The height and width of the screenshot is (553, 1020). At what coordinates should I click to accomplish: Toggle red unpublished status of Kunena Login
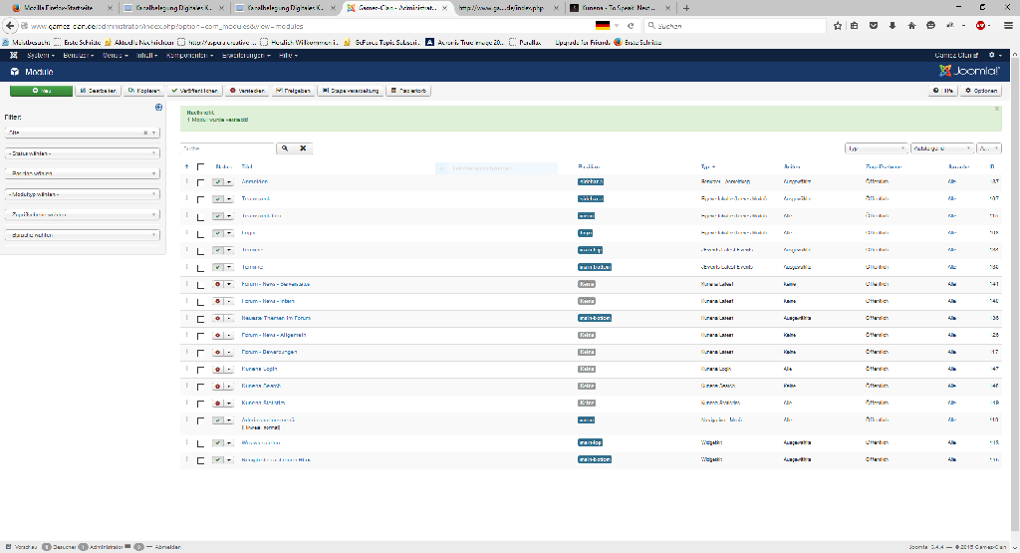[217, 369]
